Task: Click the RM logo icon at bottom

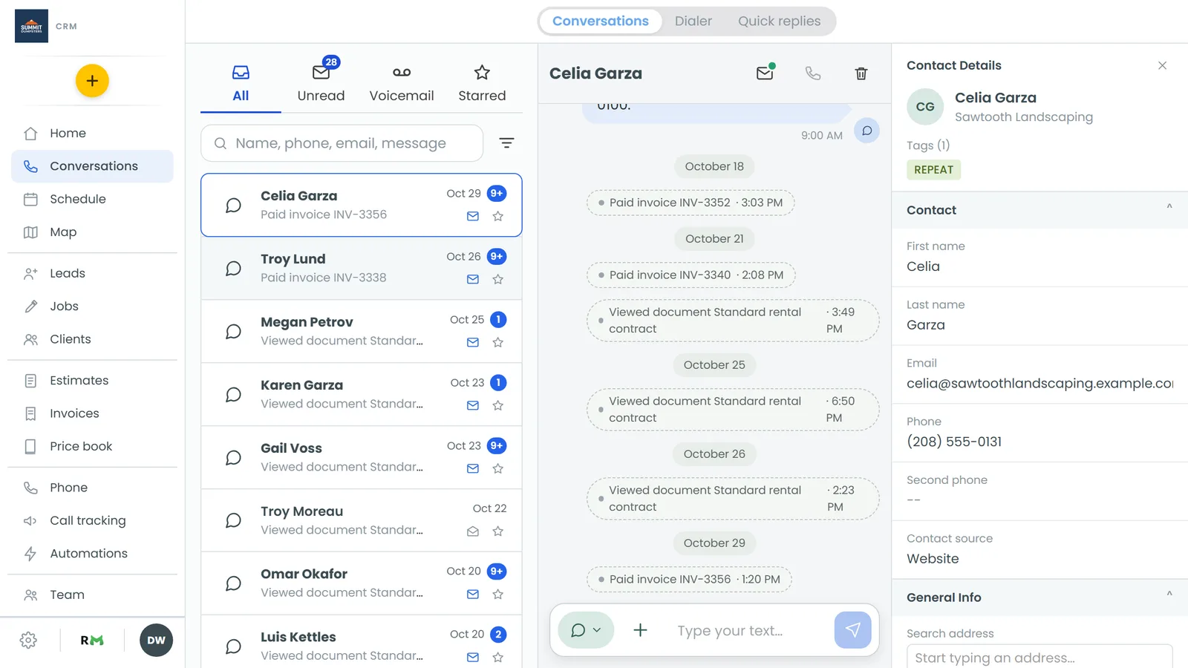Action: pos(92,640)
